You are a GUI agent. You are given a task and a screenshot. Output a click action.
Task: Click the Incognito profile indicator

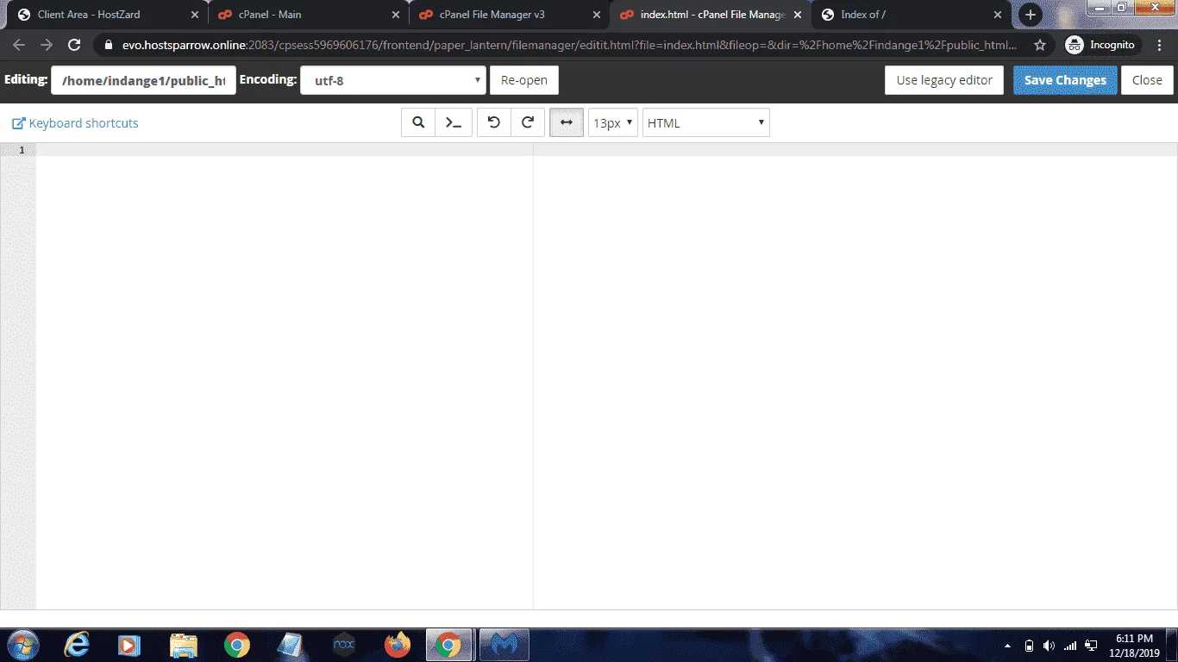[x=1101, y=45]
